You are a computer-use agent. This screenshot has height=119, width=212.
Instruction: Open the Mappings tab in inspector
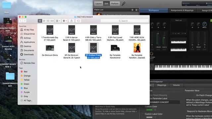[x=162, y=85]
